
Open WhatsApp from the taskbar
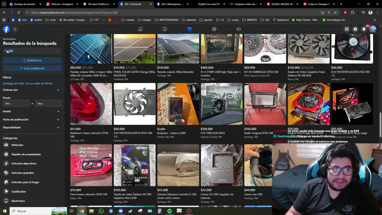[101, 211]
